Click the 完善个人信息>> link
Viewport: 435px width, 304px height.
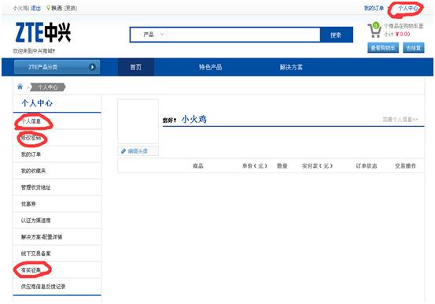(400, 120)
